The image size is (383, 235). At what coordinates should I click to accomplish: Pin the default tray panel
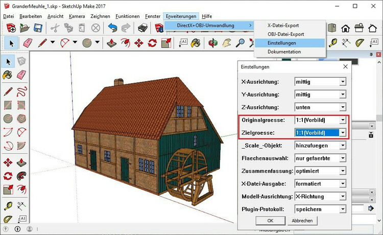pyautogui.click(x=371, y=54)
